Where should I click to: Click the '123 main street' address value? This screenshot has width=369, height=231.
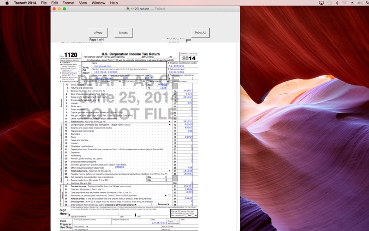tap(106, 72)
